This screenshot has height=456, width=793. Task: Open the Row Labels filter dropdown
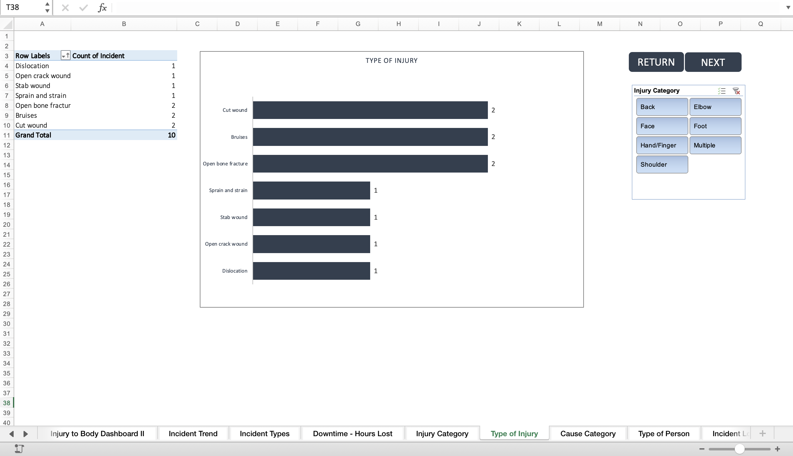click(x=65, y=55)
